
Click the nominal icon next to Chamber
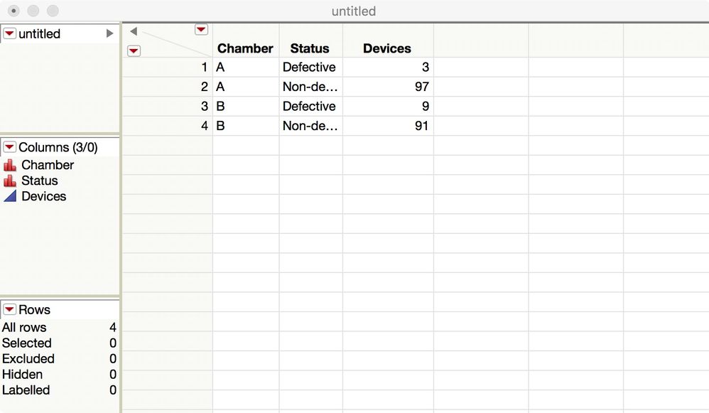(x=10, y=165)
